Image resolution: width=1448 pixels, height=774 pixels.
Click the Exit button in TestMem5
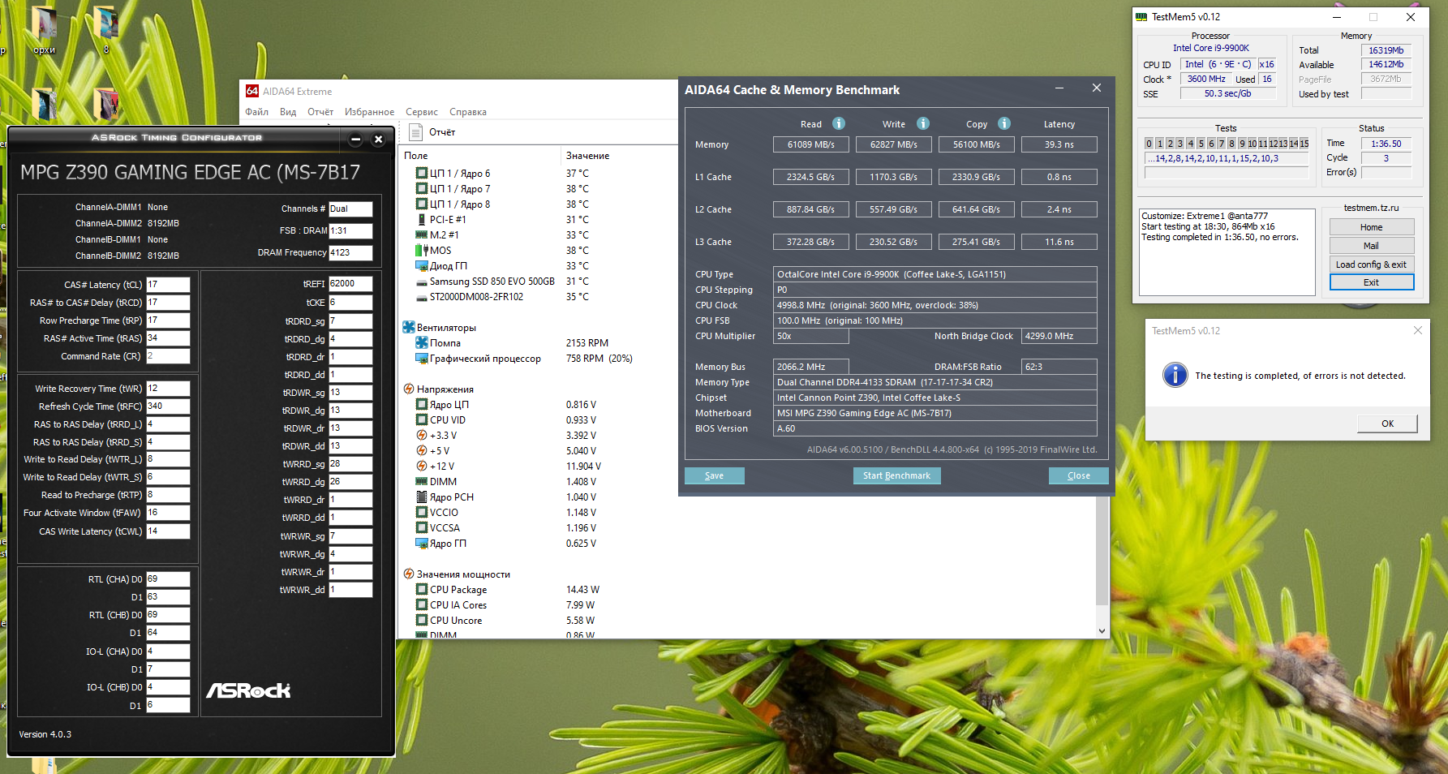click(x=1372, y=282)
